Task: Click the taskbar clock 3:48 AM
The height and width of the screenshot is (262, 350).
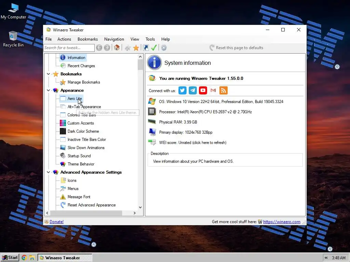Action: 339,258
